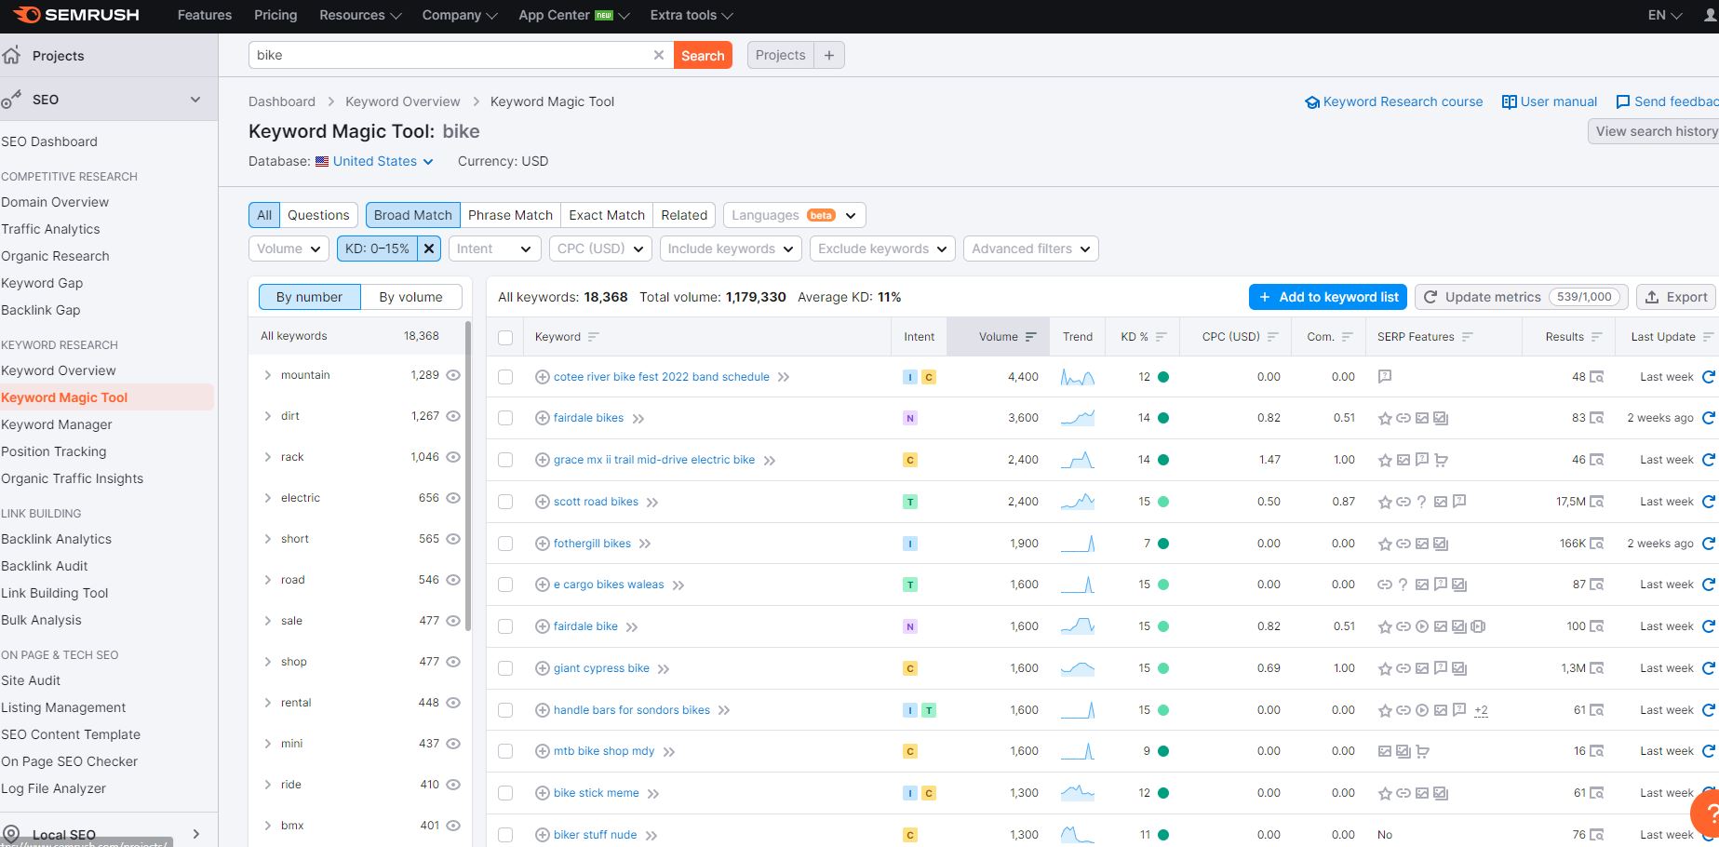Click the plus icon next to Projects

[x=829, y=55]
